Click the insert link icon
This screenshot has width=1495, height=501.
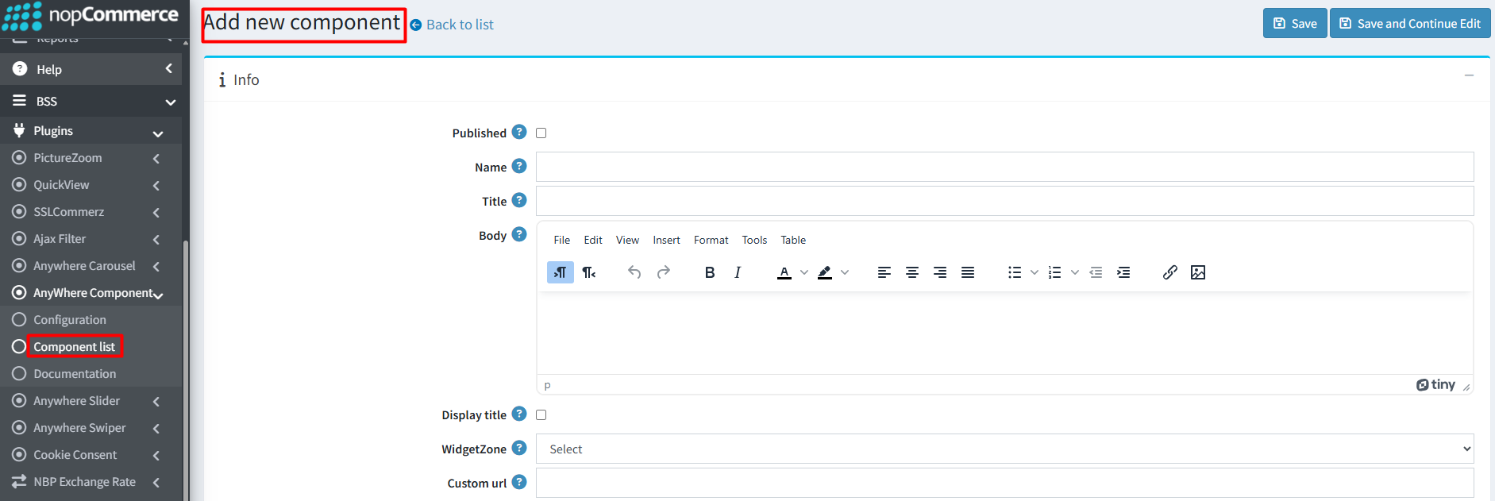pos(1170,272)
